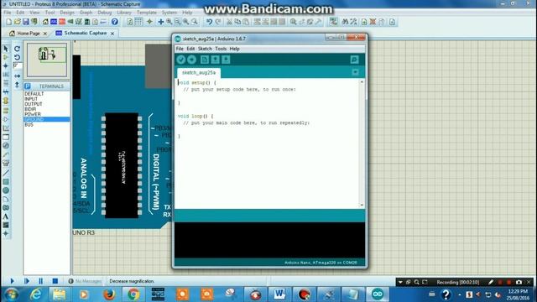Viewport: 537px width, 302px height.
Task: Click the binoculars search icon
Action: (345, 22)
